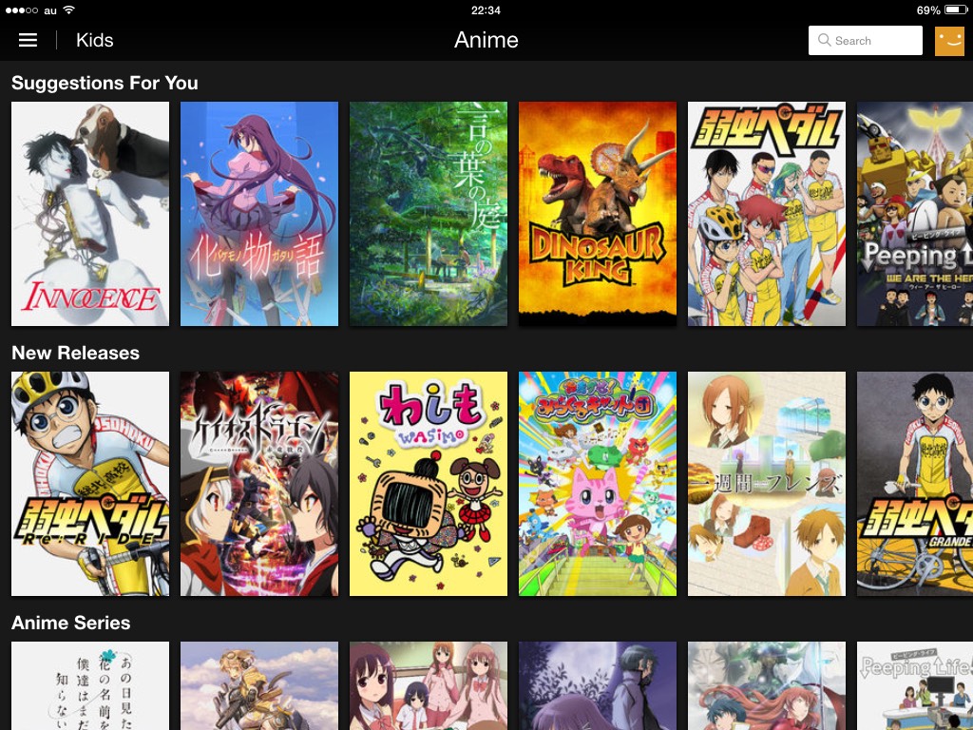Open the Yowamushi Pedal Grande poster
Viewport: 973px width, 730px height.
pos(915,484)
